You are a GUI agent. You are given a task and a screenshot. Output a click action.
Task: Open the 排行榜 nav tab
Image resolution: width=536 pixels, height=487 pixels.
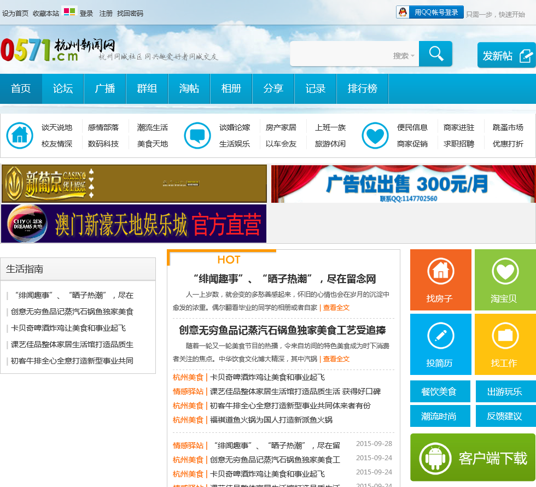[x=362, y=89]
